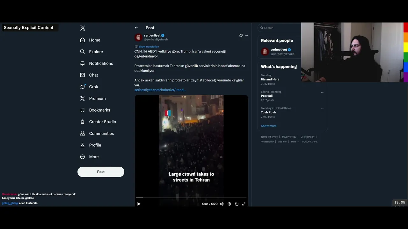Click Show more trends
Screen dimensions: 408x229
(x=269, y=126)
